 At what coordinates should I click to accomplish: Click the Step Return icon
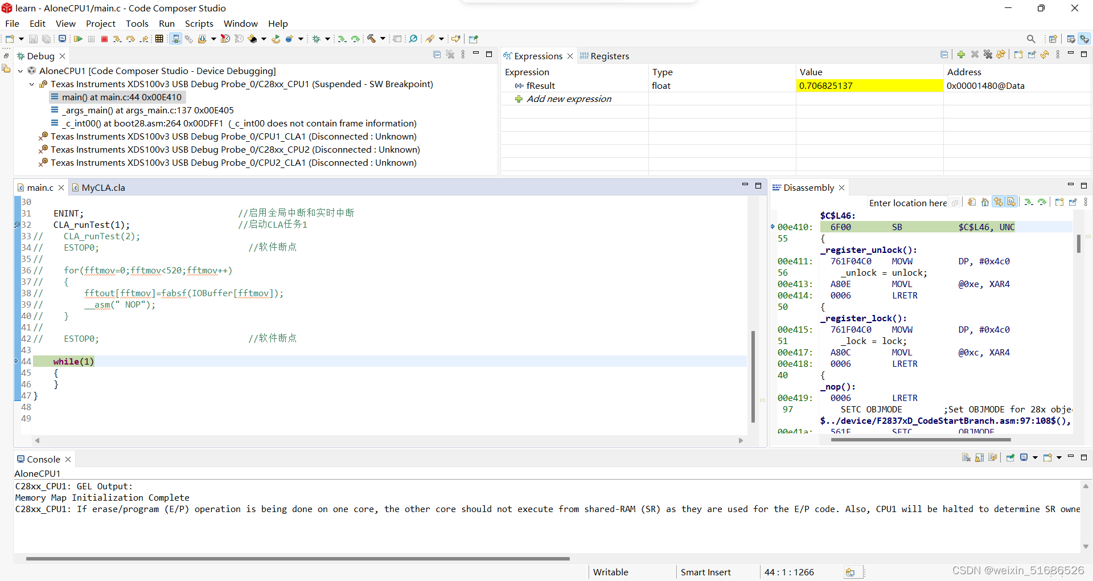click(x=144, y=39)
